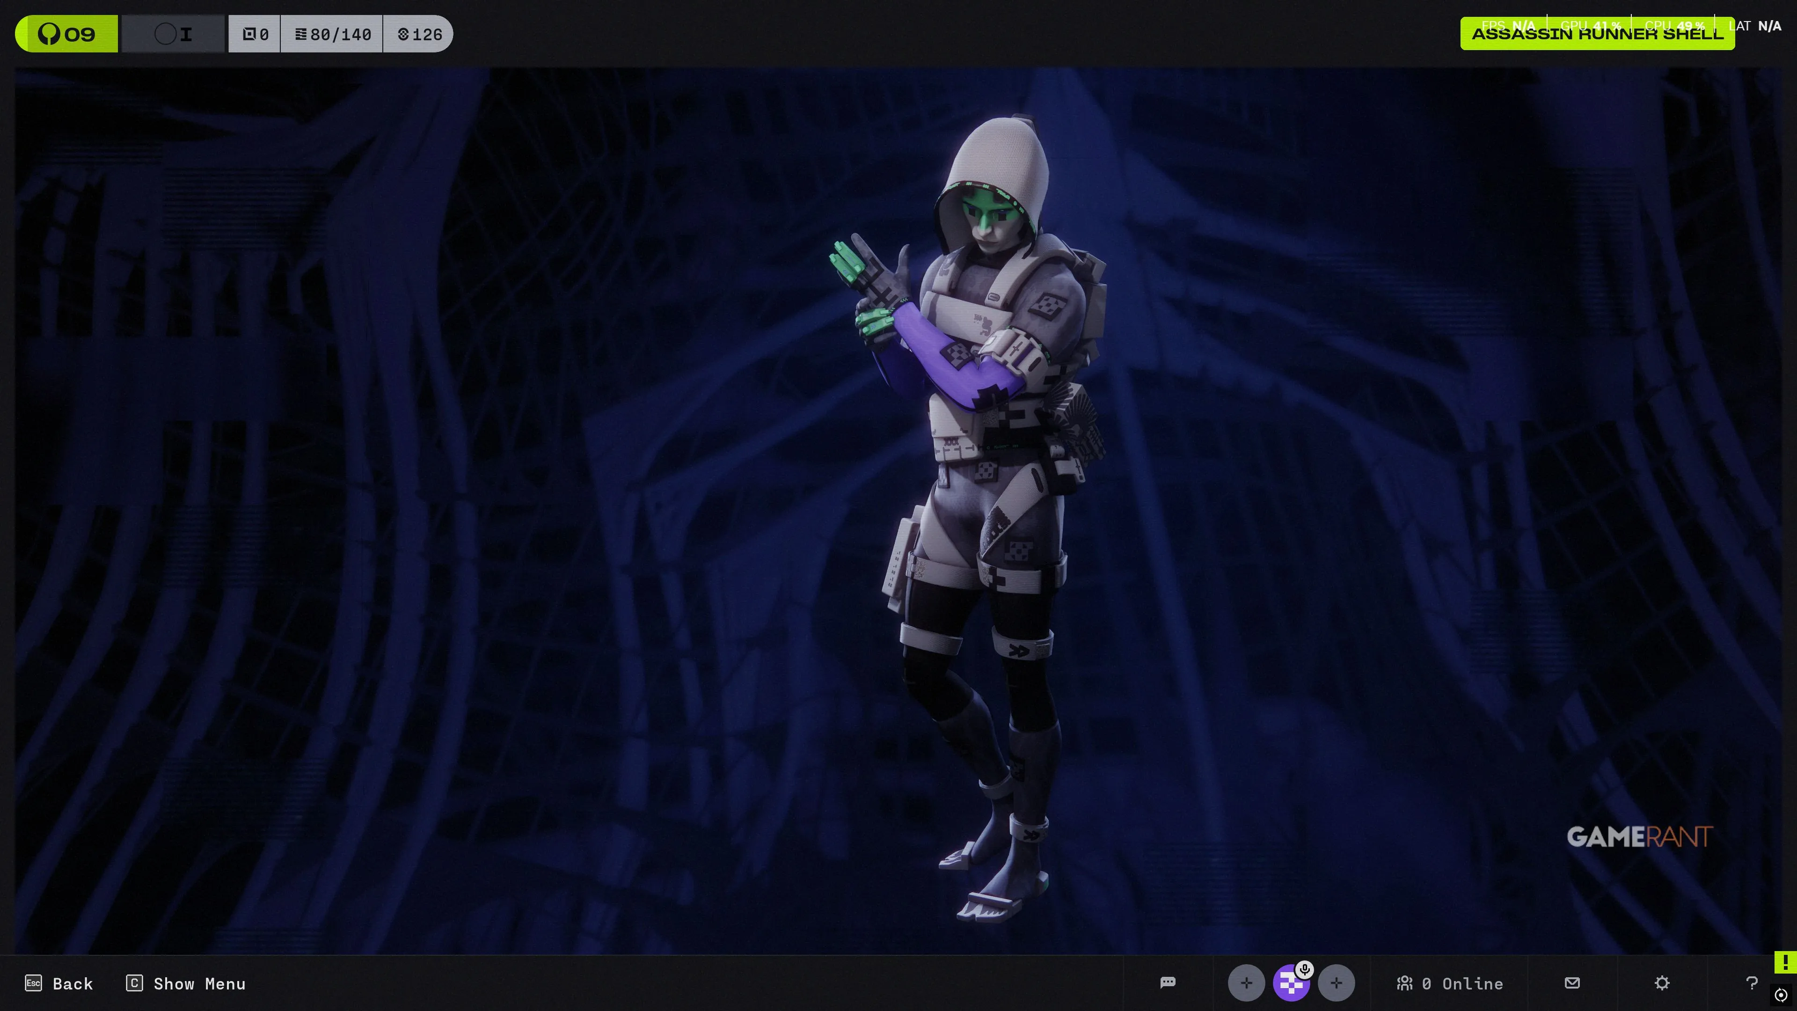Screen dimensions: 1797x1011
Task: Open the 0 Online friends list
Action: click(x=1450, y=983)
